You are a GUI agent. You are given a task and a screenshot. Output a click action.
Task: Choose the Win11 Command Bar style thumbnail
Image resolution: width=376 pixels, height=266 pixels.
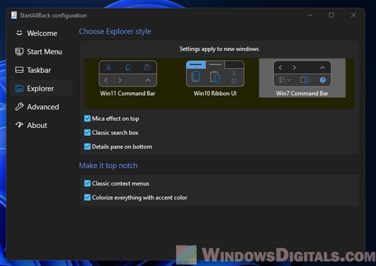(128, 74)
